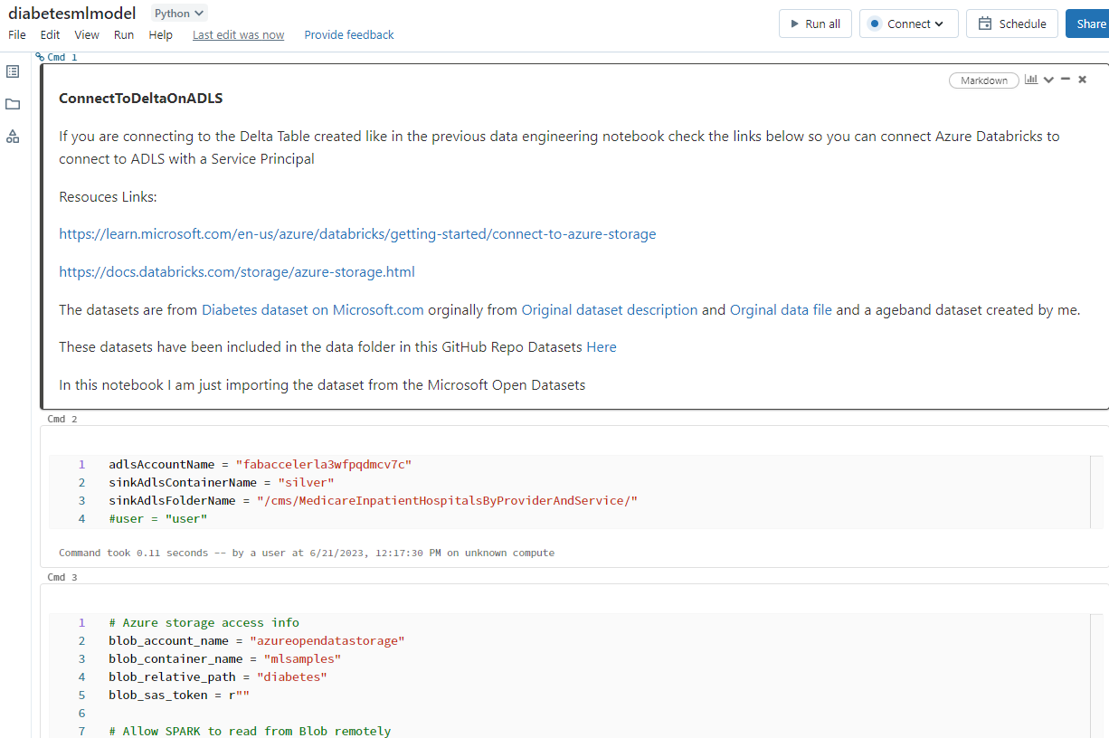1109x738 pixels.
Task: Run all notebook cells
Action: point(814,24)
